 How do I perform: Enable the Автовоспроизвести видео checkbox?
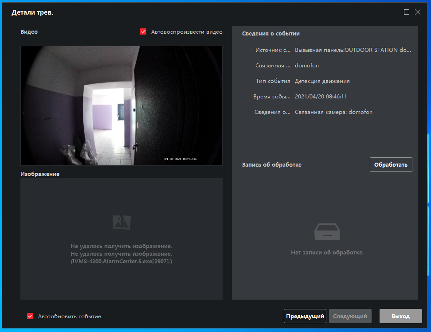(143, 32)
